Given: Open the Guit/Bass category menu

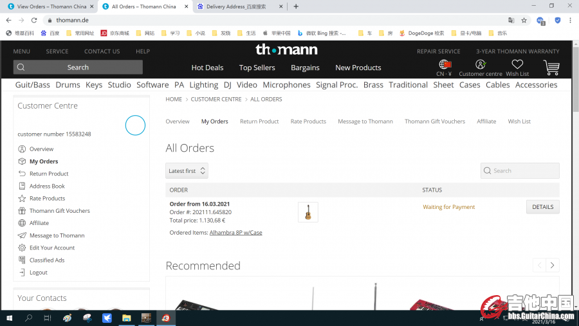Looking at the screenshot, I should (x=32, y=85).
